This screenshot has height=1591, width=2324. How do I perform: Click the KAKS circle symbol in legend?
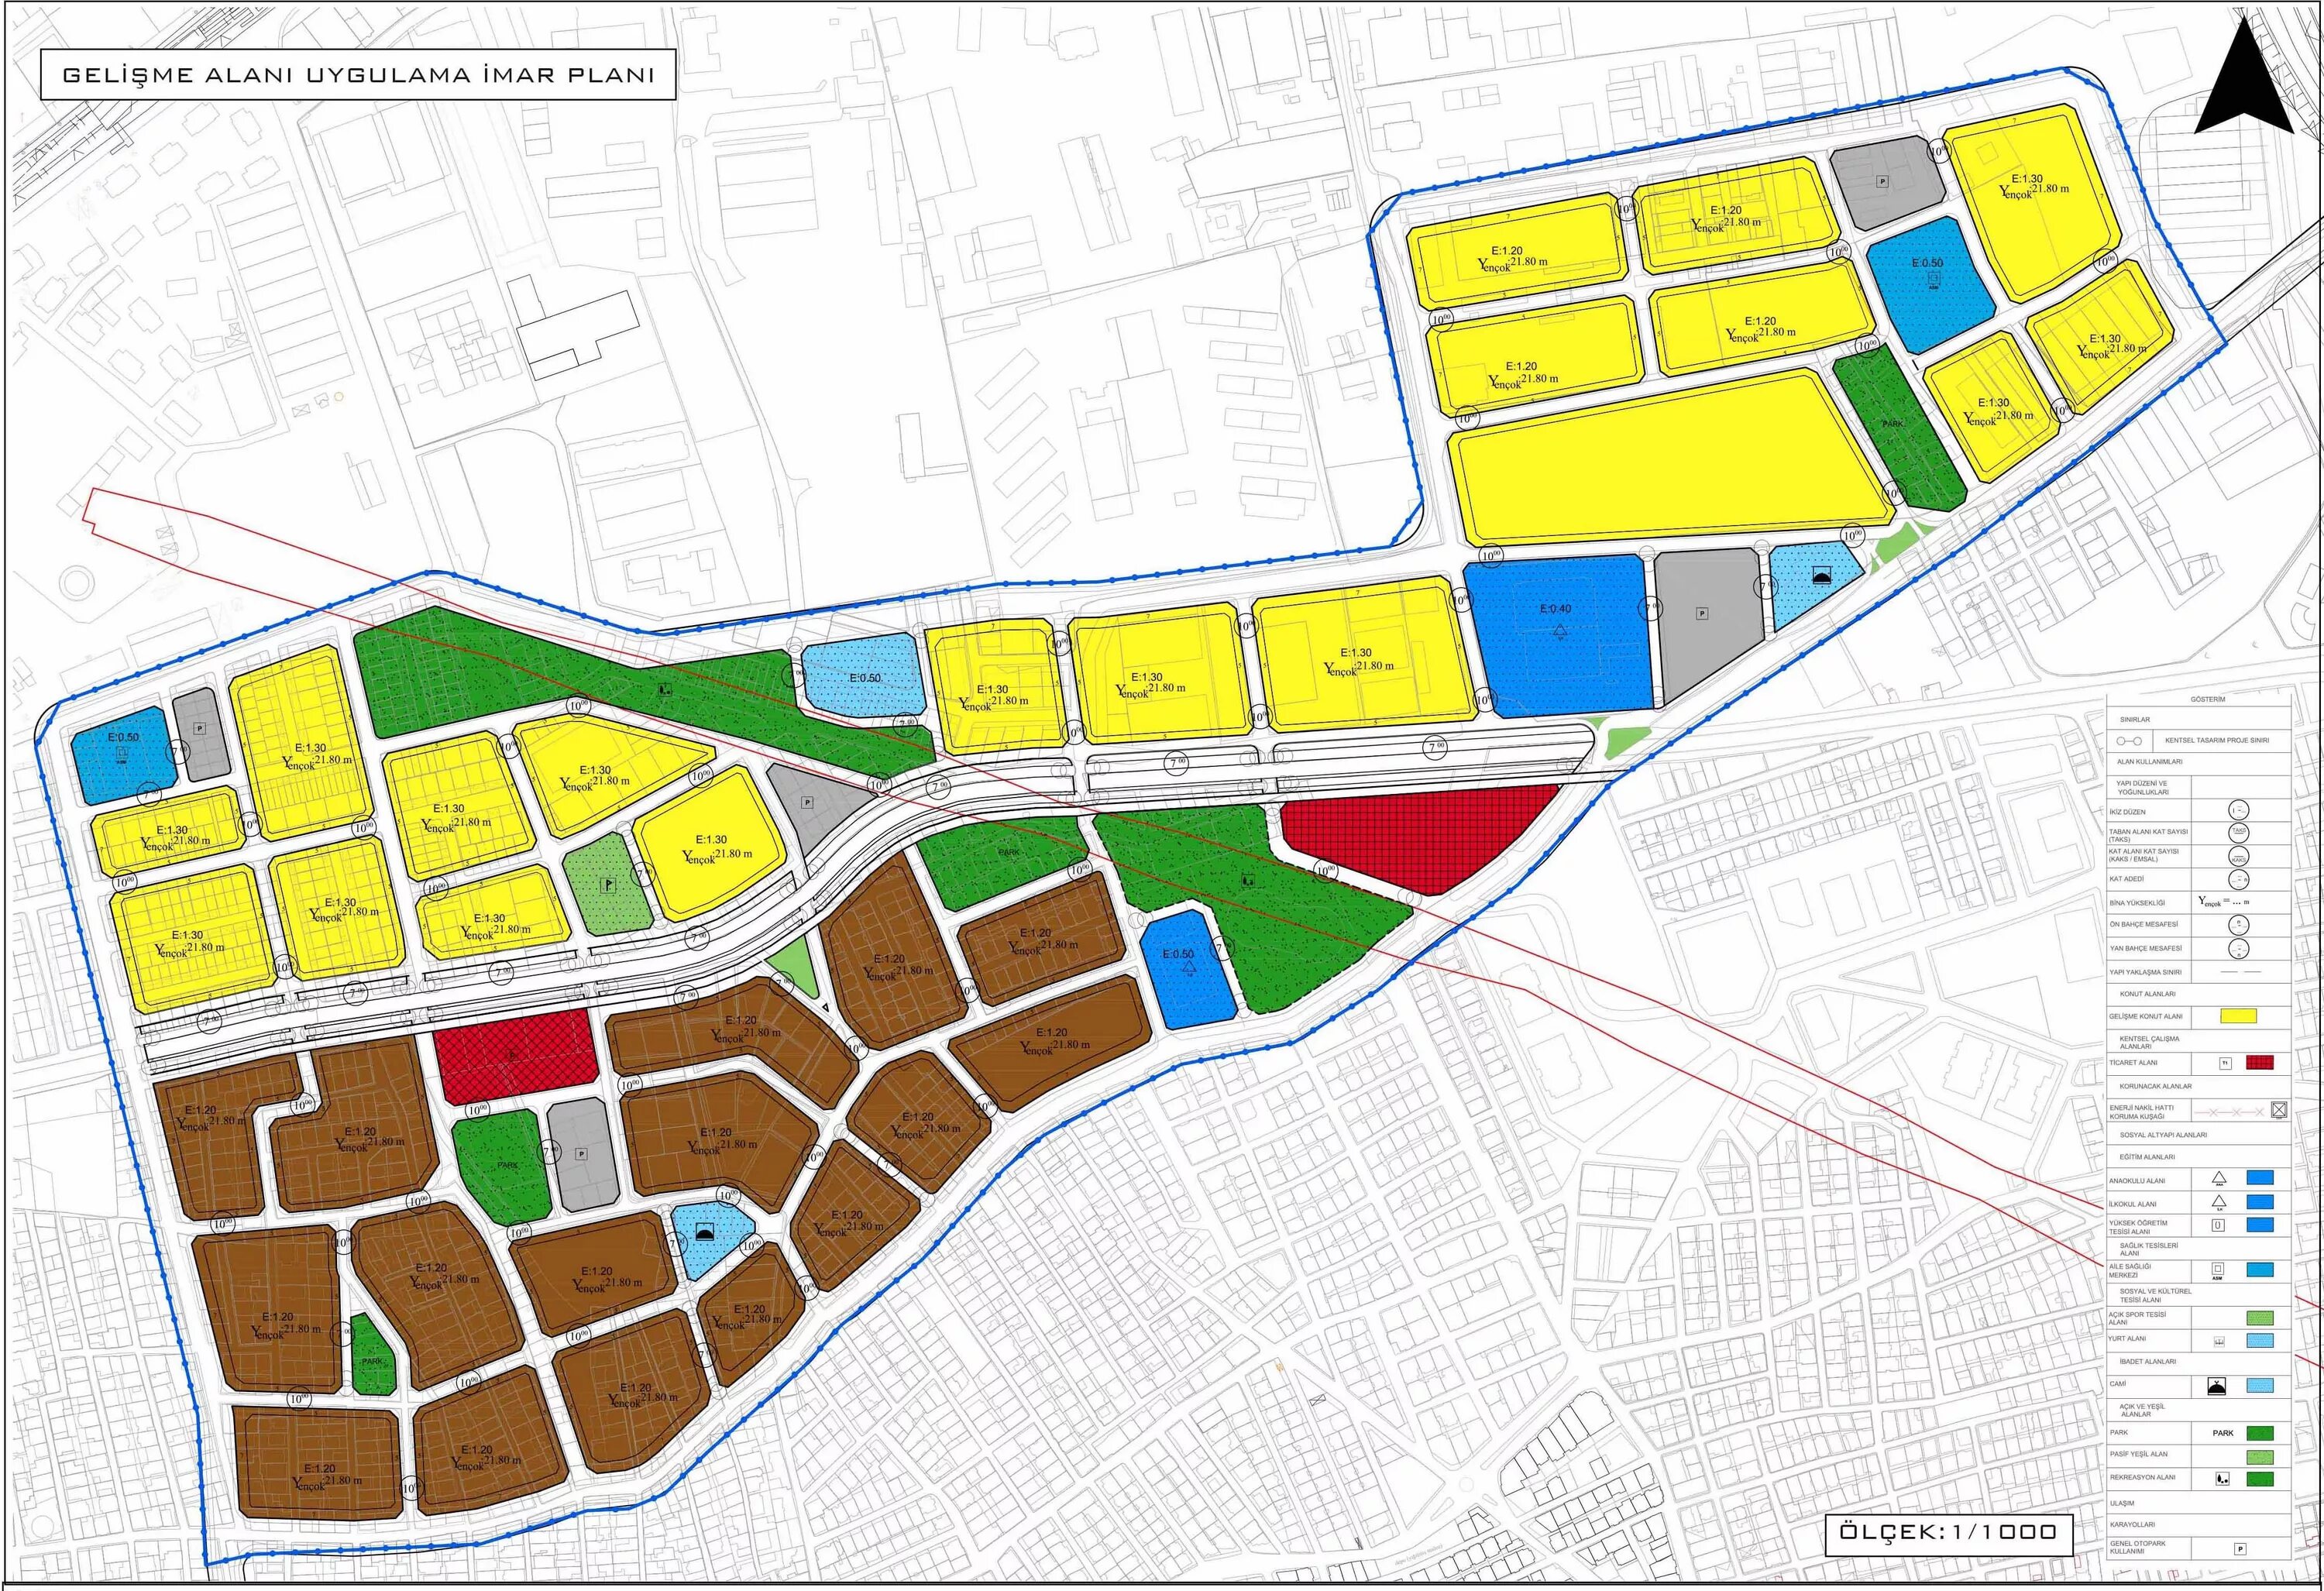click(2239, 857)
